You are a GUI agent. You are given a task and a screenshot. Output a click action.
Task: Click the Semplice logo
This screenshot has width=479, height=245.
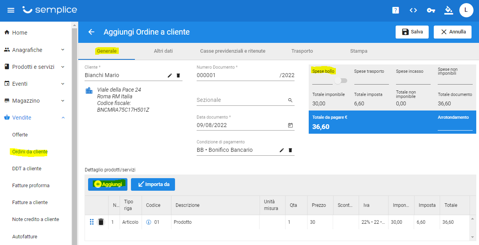[50, 10]
